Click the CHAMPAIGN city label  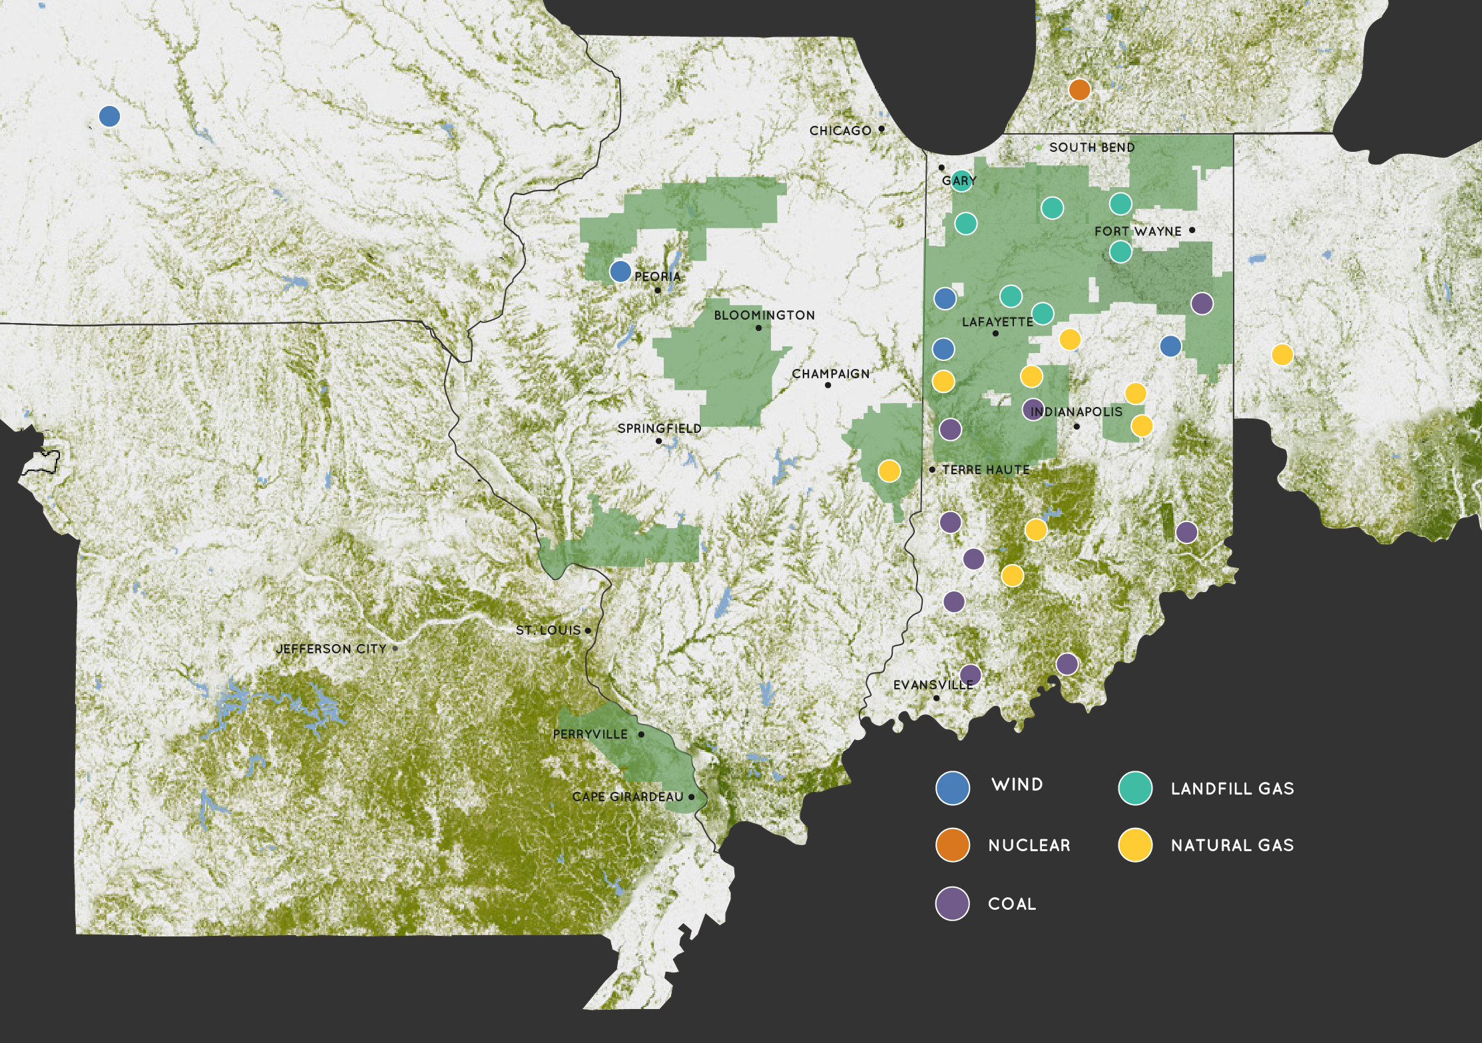pyautogui.click(x=831, y=374)
